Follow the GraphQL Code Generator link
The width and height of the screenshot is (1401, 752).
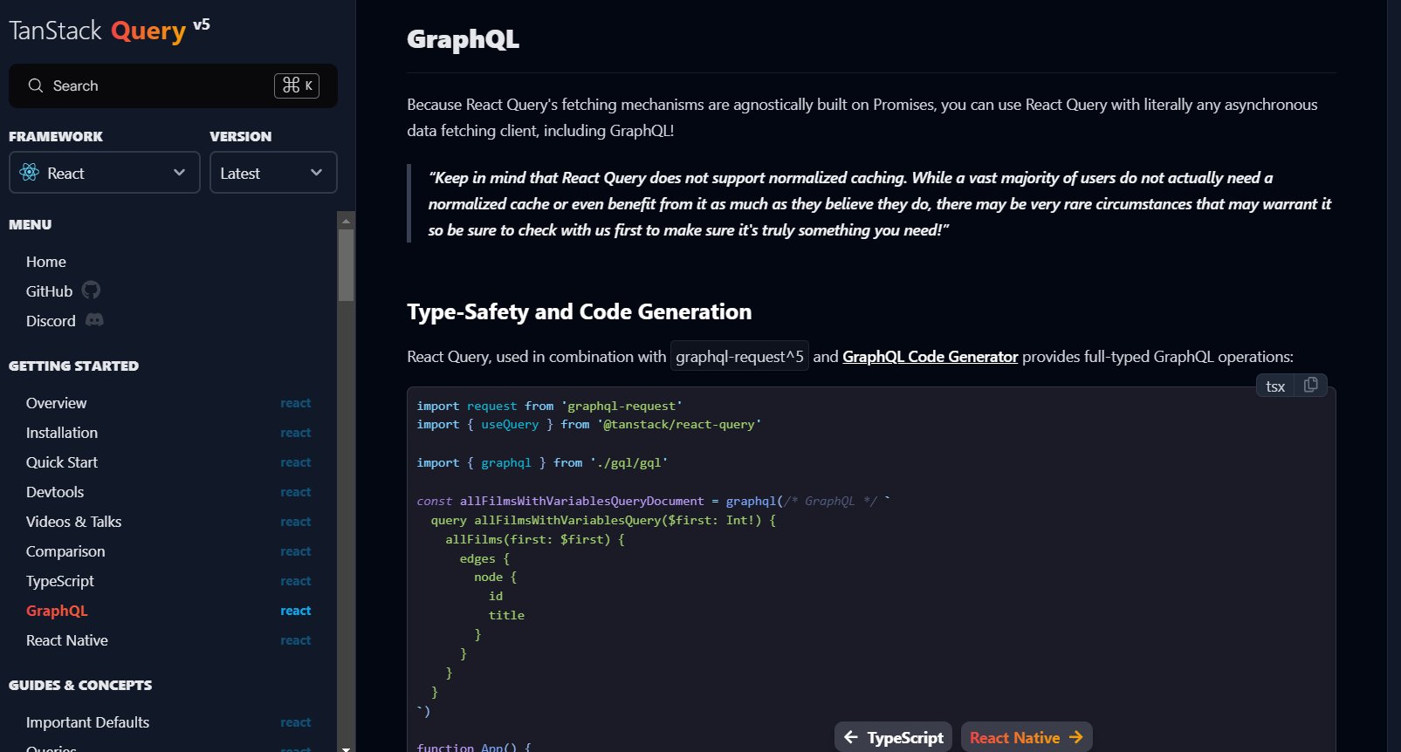tap(930, 357)
